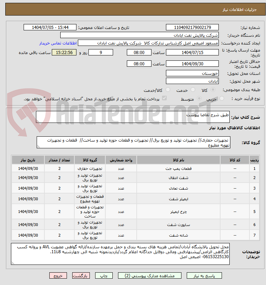The height and width of the screenshot is (285, 266).
Task: Click the resize handle of buyer notes box
Action: (13, 263)
